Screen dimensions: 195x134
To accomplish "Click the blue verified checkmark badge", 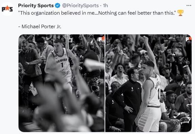I will pyautogui.click(x=58, y=5).
